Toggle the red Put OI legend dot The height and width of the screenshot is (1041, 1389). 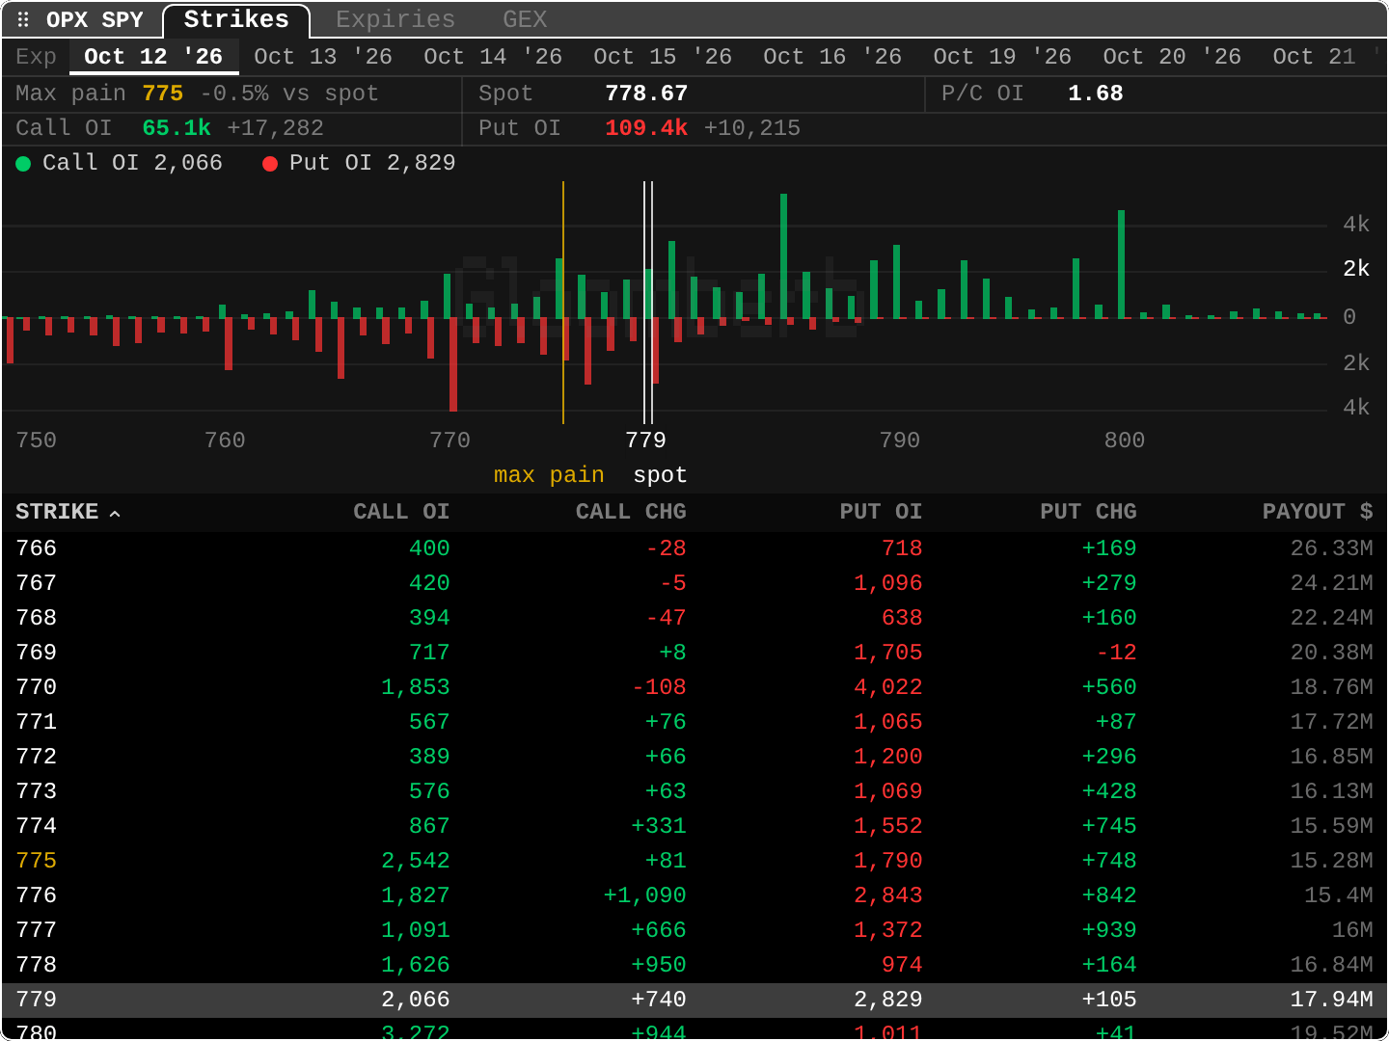tap(270, 164)
